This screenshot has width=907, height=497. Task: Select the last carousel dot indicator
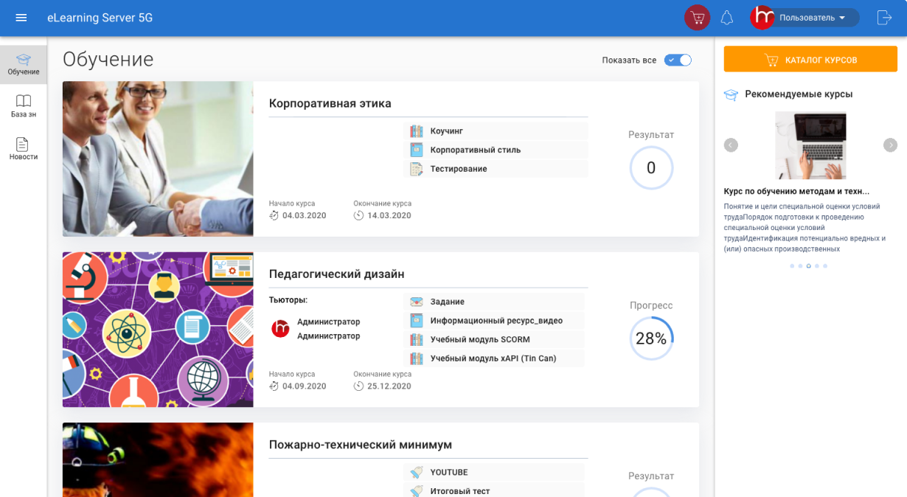click(825, 266)
